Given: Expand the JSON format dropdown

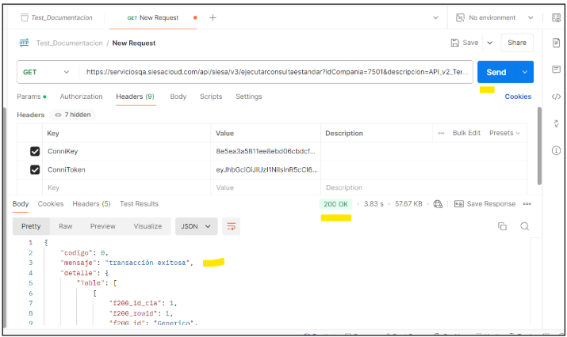Looking at the screenshot, I should pyautogui.click(x=197, y=226).
